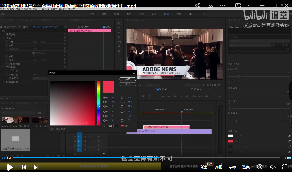This screenshot has width=292, height=172.
Task: Click the Export Frame camera icon
Action: tap(207, 97)
